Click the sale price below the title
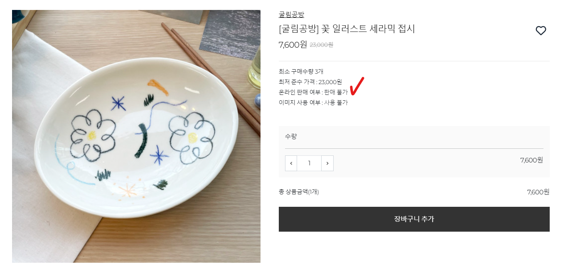This screenshot has width=563, height=276. pyautogui.click(x=293, y=44)
